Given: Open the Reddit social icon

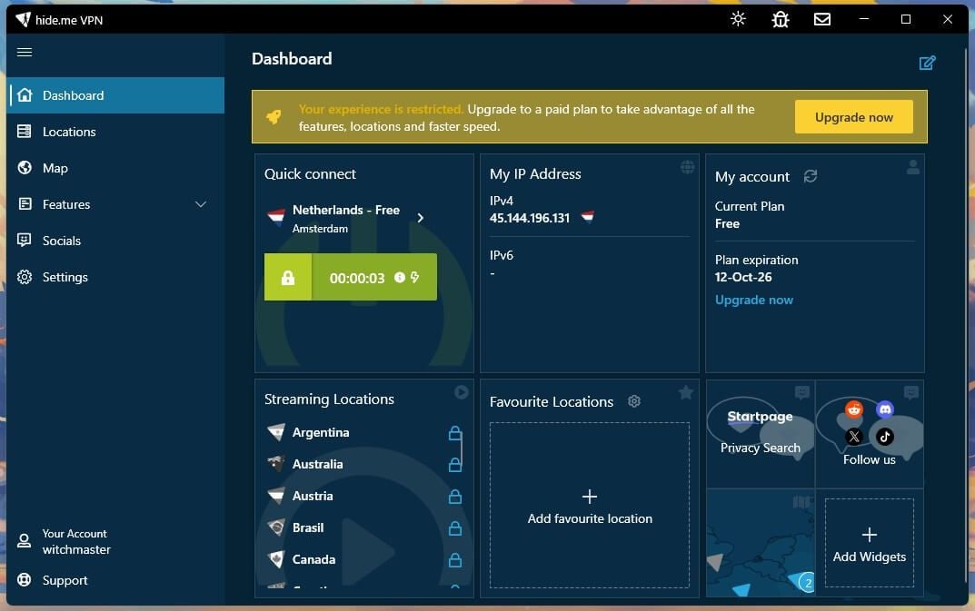Looking at the screenshot, I should [854, 409].
